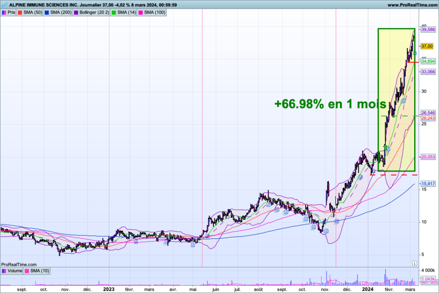Toggle the SMA (10) volume legend item
Screen dimensions: 439x293
37,271
